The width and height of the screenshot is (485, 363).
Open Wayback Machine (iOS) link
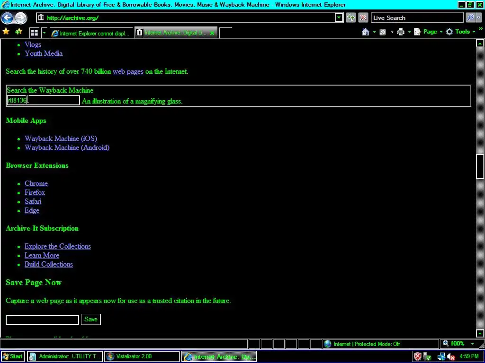tap(61, 138)
